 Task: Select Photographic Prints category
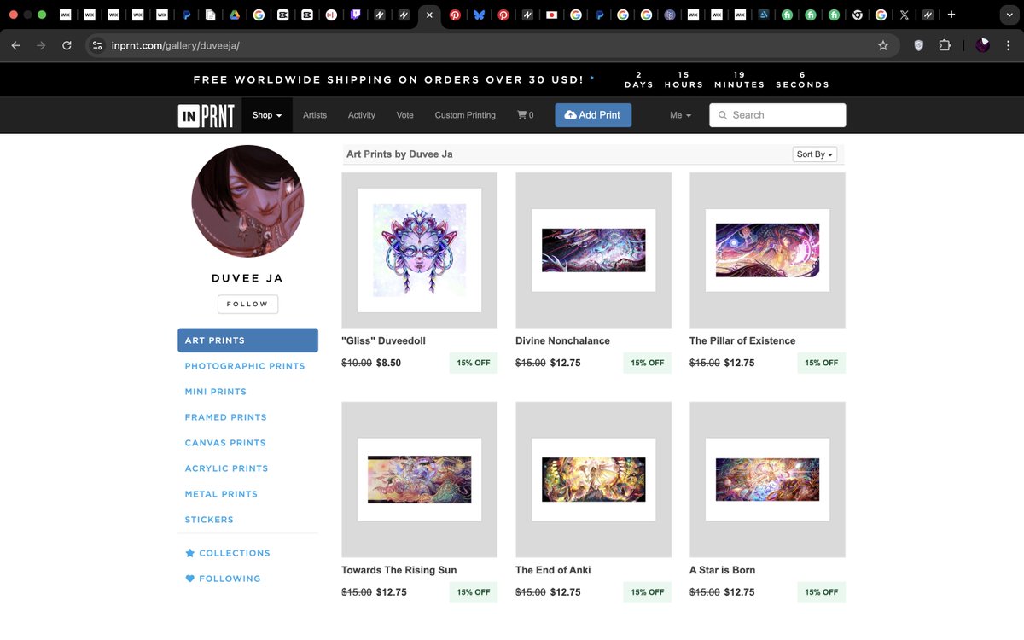[245, 366]
